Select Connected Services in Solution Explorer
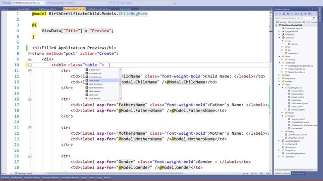323x181 pixels. [x=294, y=28]
